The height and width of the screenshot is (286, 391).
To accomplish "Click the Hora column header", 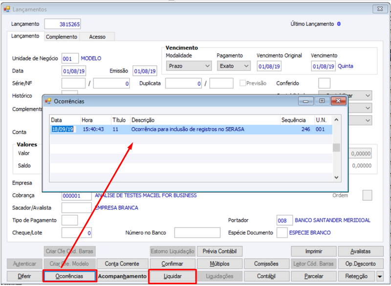I will tap(96, 120).
